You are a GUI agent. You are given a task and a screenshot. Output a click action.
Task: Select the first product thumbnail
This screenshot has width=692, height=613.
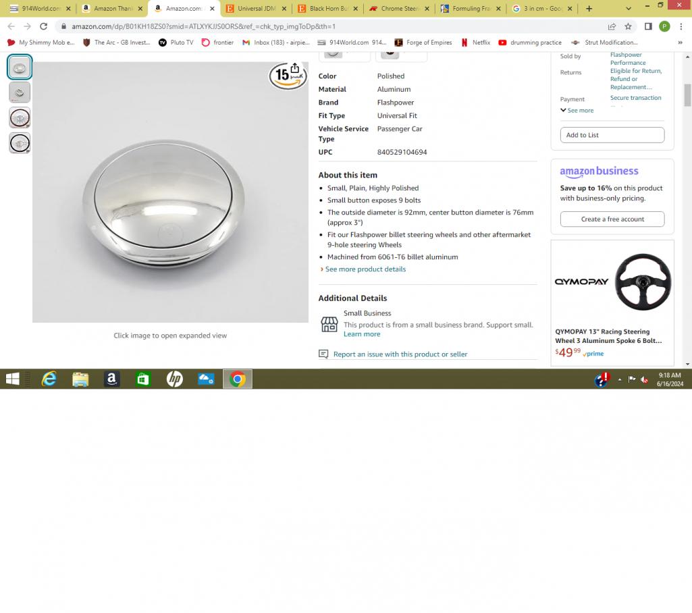20,67
